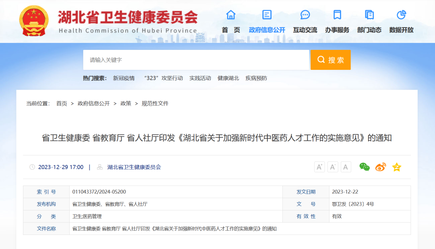
Task: Click the pie chart data icon
Action: coord(402,15)
